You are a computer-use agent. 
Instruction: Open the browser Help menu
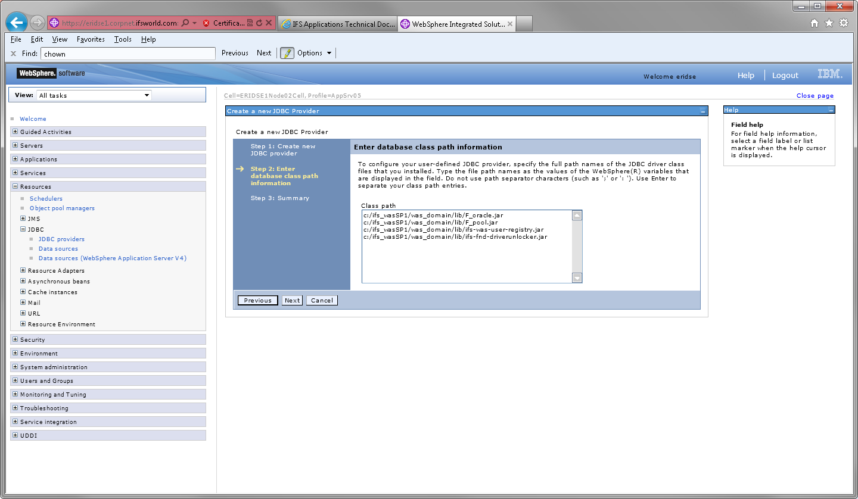point(148,39)
